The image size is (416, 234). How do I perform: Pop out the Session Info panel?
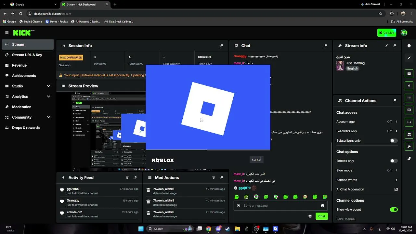pos(221,46)
